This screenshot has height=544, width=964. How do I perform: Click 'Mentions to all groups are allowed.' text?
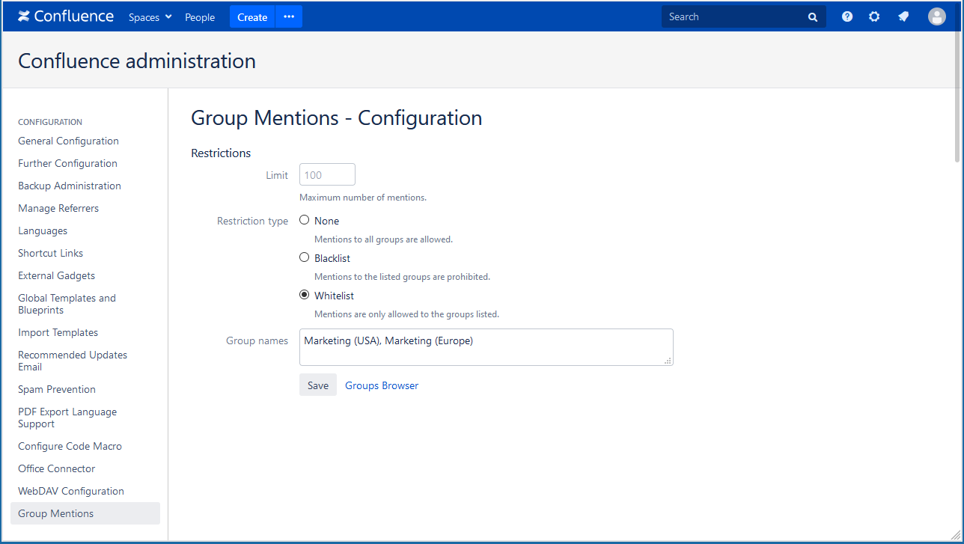click(x=383, y=239)
